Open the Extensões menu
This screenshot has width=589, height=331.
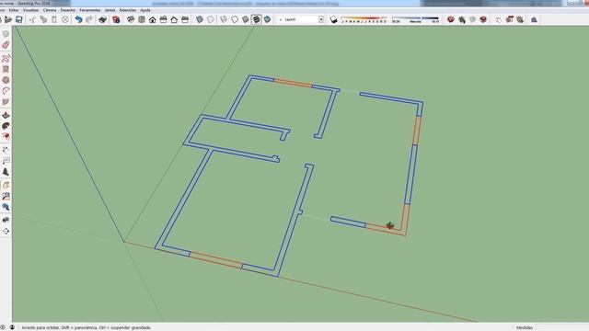tap(128, 10)
